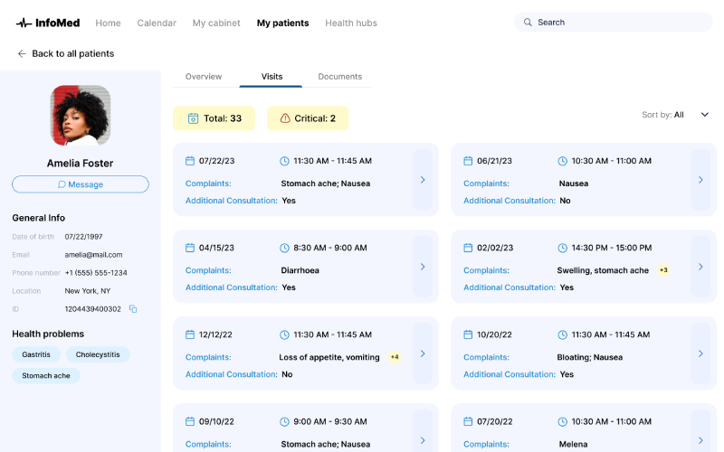Image resolution: width=724 pixels, height=452 pixels.
Task: Click the phone number +1 (555) 555-1234
Action: tap(96, 273)
